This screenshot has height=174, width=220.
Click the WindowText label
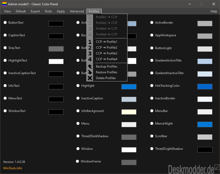(x=17, y=111)
